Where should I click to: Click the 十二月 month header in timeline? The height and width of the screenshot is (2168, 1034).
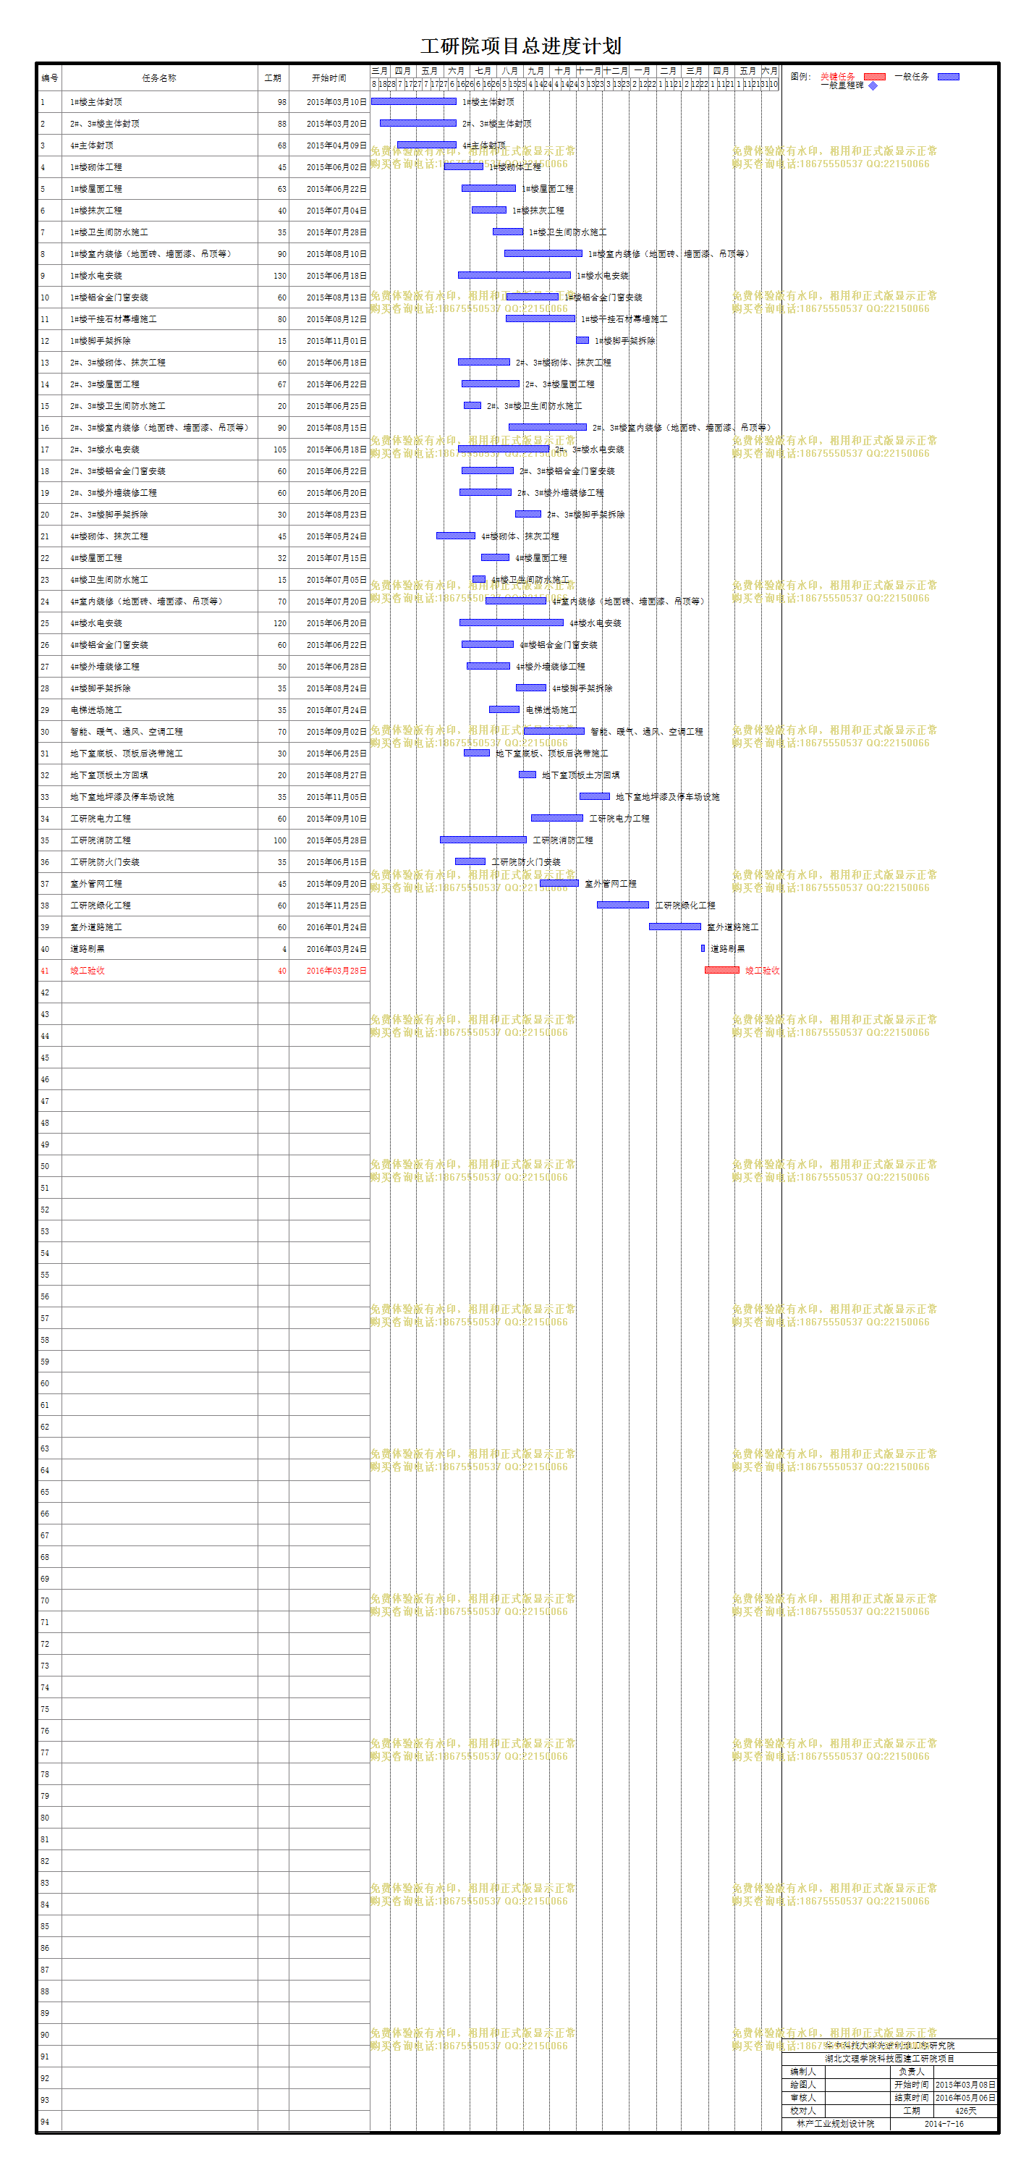[616, 71]
